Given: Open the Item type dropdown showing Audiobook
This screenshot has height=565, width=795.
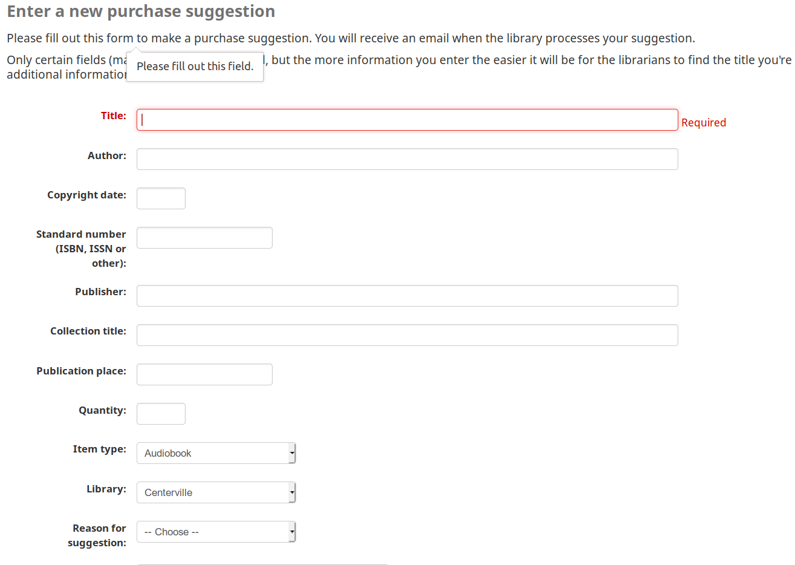Looking at the screenshot, I should coord(216,453).
